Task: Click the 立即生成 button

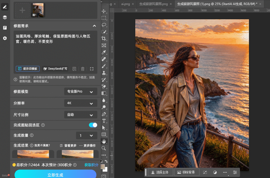Action: 55,174
